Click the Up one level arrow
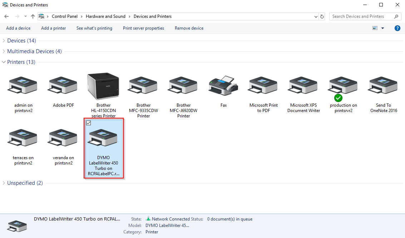This screenshot has width=405, height=238. point(33,16)
